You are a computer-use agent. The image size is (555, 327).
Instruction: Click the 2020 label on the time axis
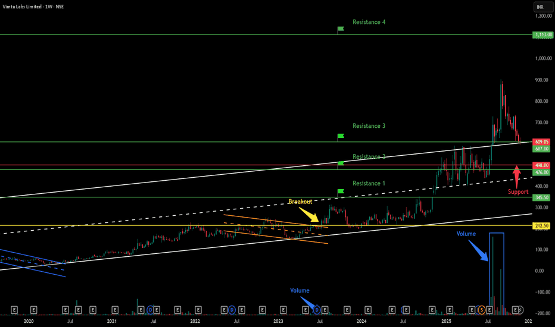[29, 321]
